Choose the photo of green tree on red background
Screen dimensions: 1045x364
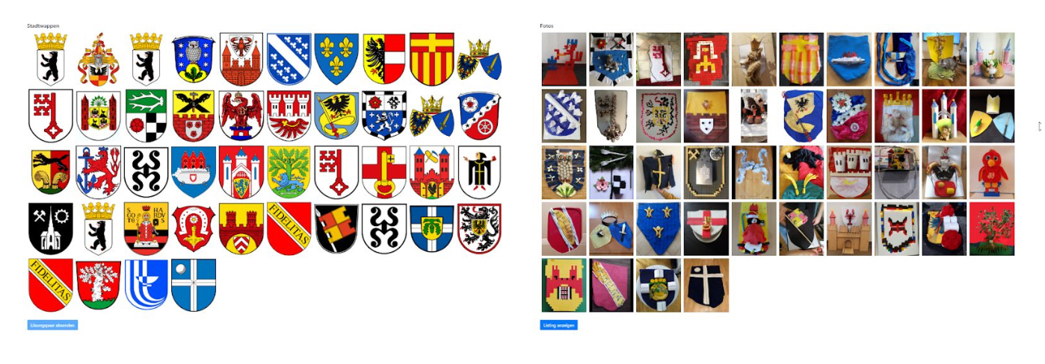(x=992, y=229)
